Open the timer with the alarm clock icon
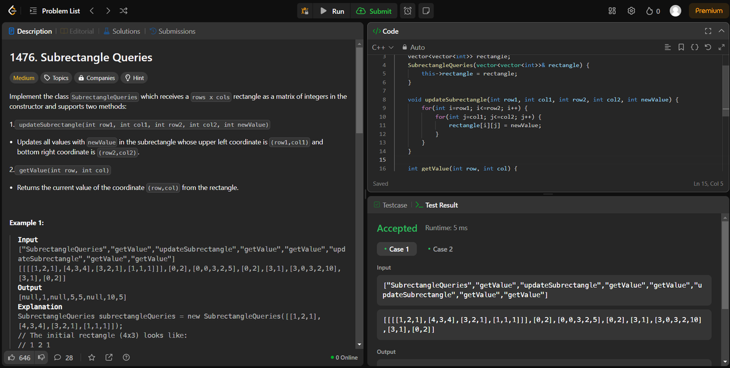The width and height of the screenshot is (730, 368). click(407, 11)
